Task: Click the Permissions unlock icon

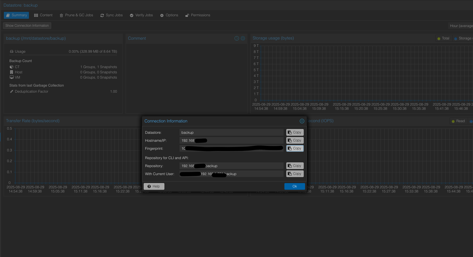Action: click(187, 15)
